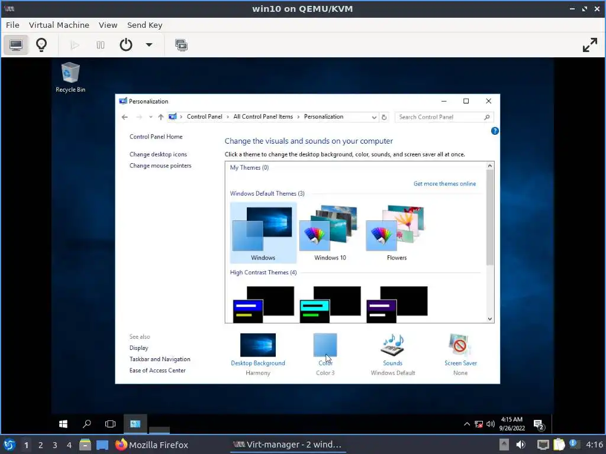606x454 pixels.
Task: Open Windows guest volume tray icon
Action: tap(491, 424)
